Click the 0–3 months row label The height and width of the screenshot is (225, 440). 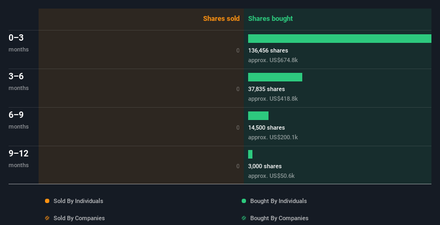(x=19, y=43)
